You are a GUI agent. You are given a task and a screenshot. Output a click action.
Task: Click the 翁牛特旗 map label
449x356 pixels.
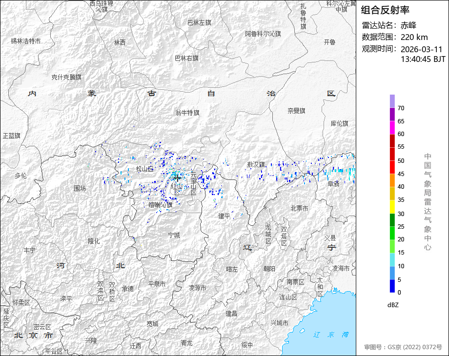click(x=187, y=113)
